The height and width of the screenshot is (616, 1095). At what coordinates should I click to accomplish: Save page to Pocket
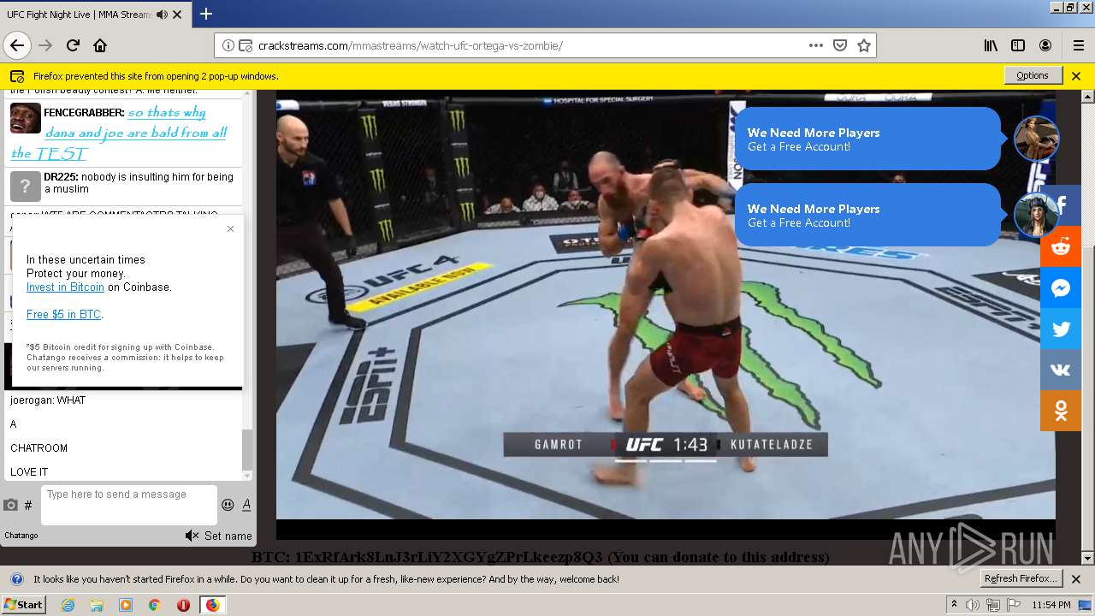(x=840, y=45)
